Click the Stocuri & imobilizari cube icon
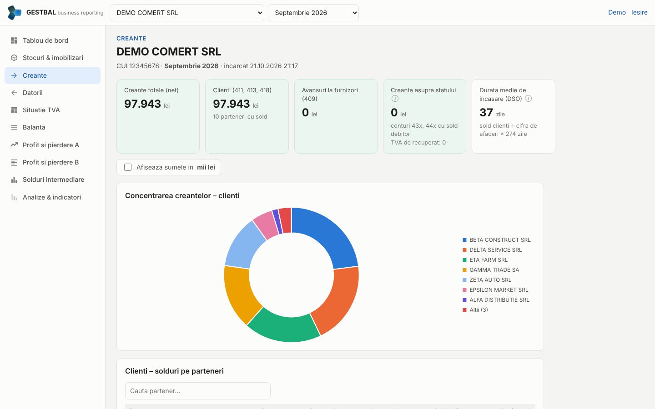655x409 pixels. 14,58
